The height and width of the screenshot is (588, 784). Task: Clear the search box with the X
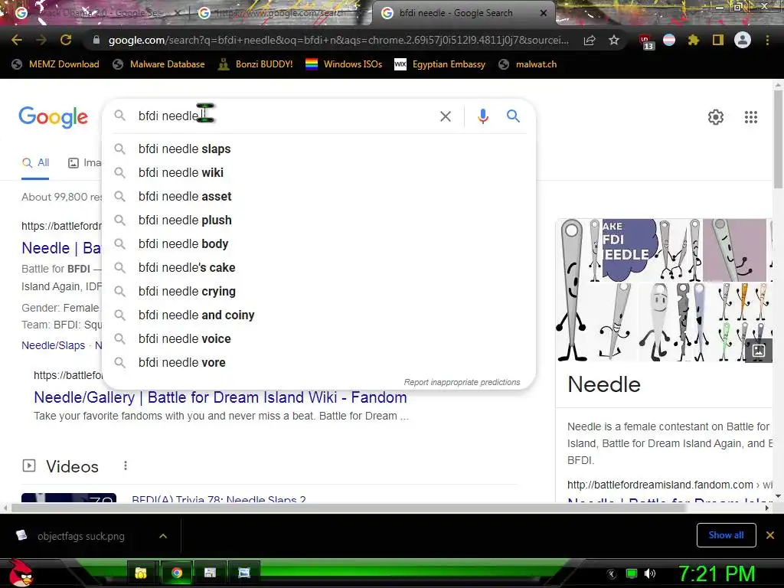pos(446,116)
